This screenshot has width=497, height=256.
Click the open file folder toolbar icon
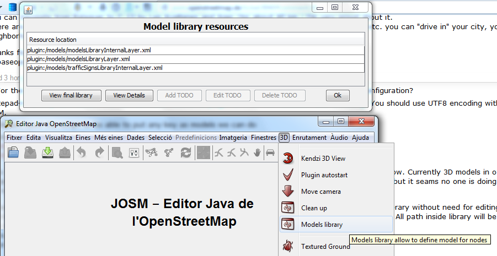(x=13, y=154)
